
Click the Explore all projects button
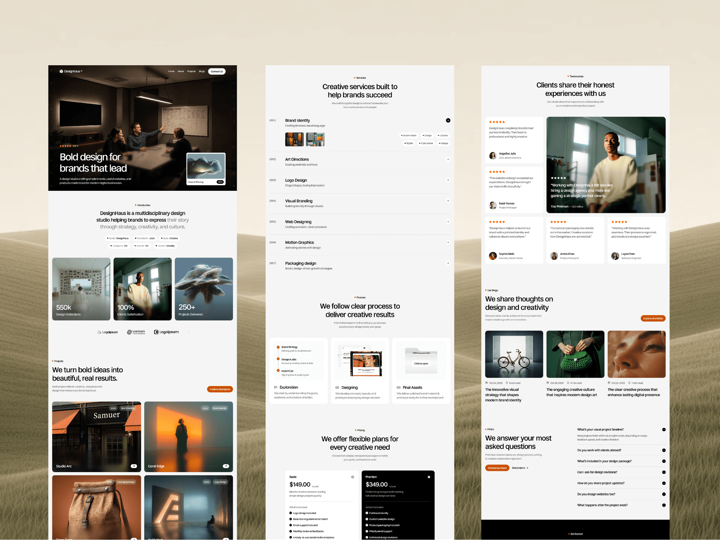220,389
